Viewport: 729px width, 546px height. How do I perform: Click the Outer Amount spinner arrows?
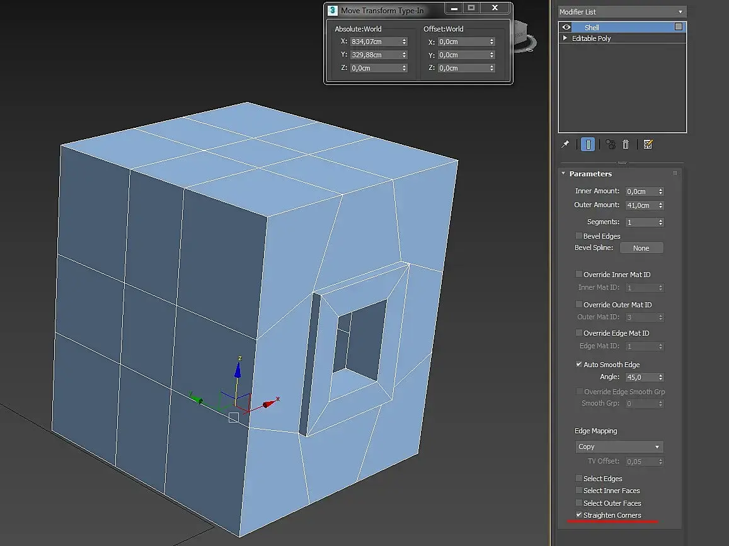coord(660,205)
